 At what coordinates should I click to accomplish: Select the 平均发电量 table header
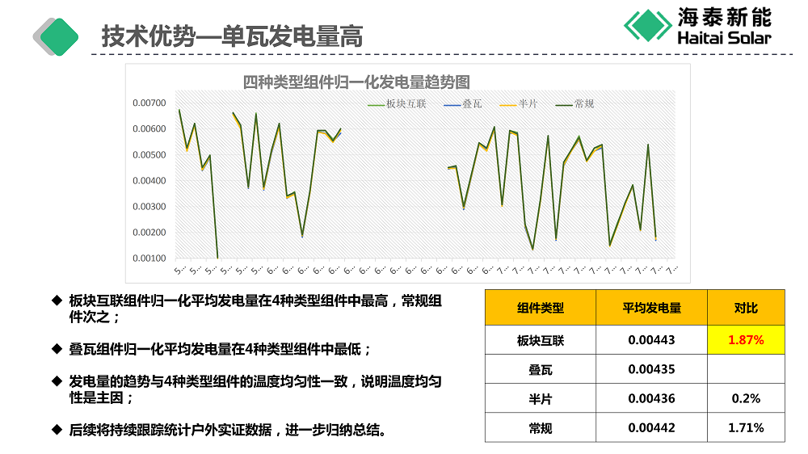(651, 308)
